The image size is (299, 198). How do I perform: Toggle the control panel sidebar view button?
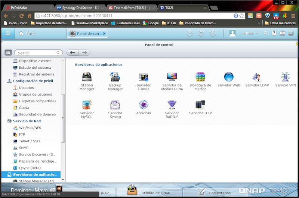pos(8,53)
